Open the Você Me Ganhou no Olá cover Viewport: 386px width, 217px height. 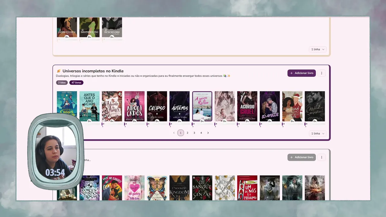112,188
